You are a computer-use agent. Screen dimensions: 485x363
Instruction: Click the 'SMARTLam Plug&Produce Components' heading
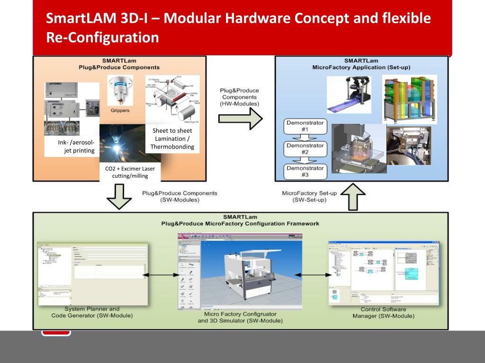tap(119, 64)
